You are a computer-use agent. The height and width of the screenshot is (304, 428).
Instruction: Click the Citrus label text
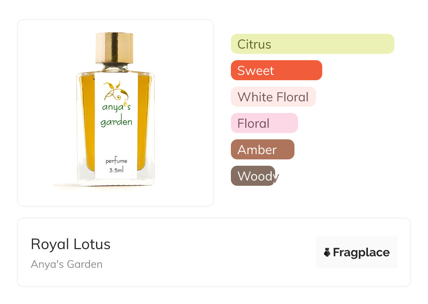pos(254,44)
